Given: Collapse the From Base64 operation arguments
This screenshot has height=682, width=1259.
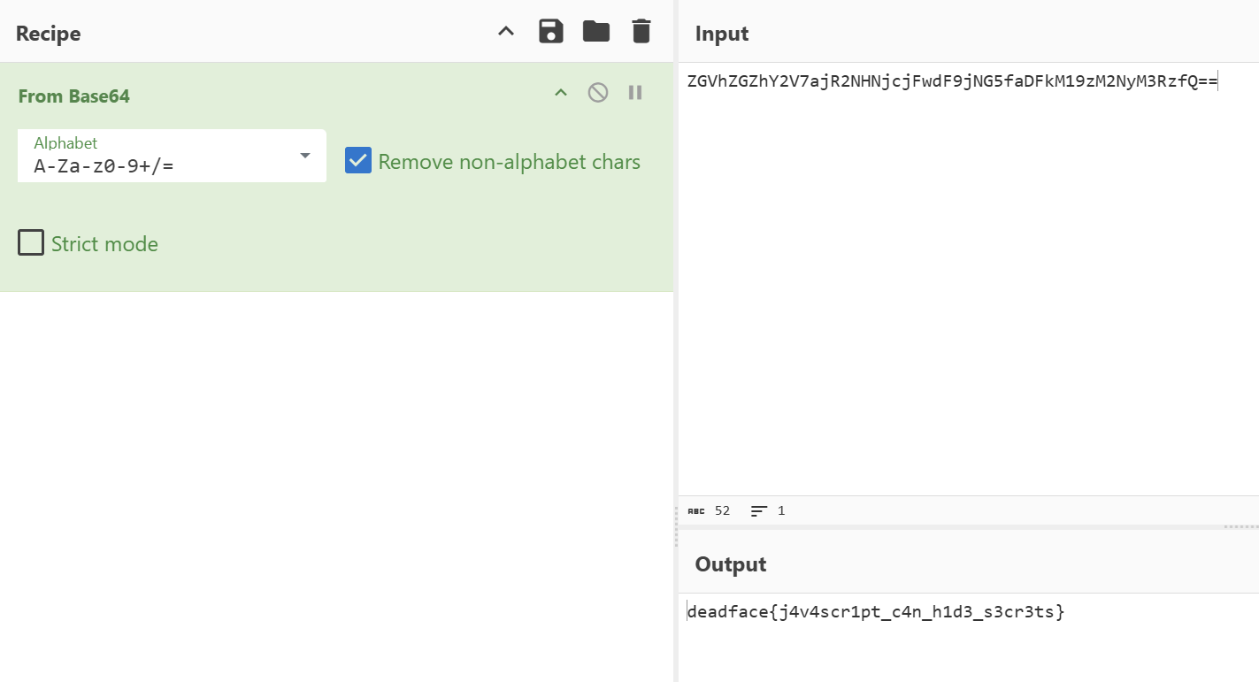Looking at the screenshot, I should point(561,93).
